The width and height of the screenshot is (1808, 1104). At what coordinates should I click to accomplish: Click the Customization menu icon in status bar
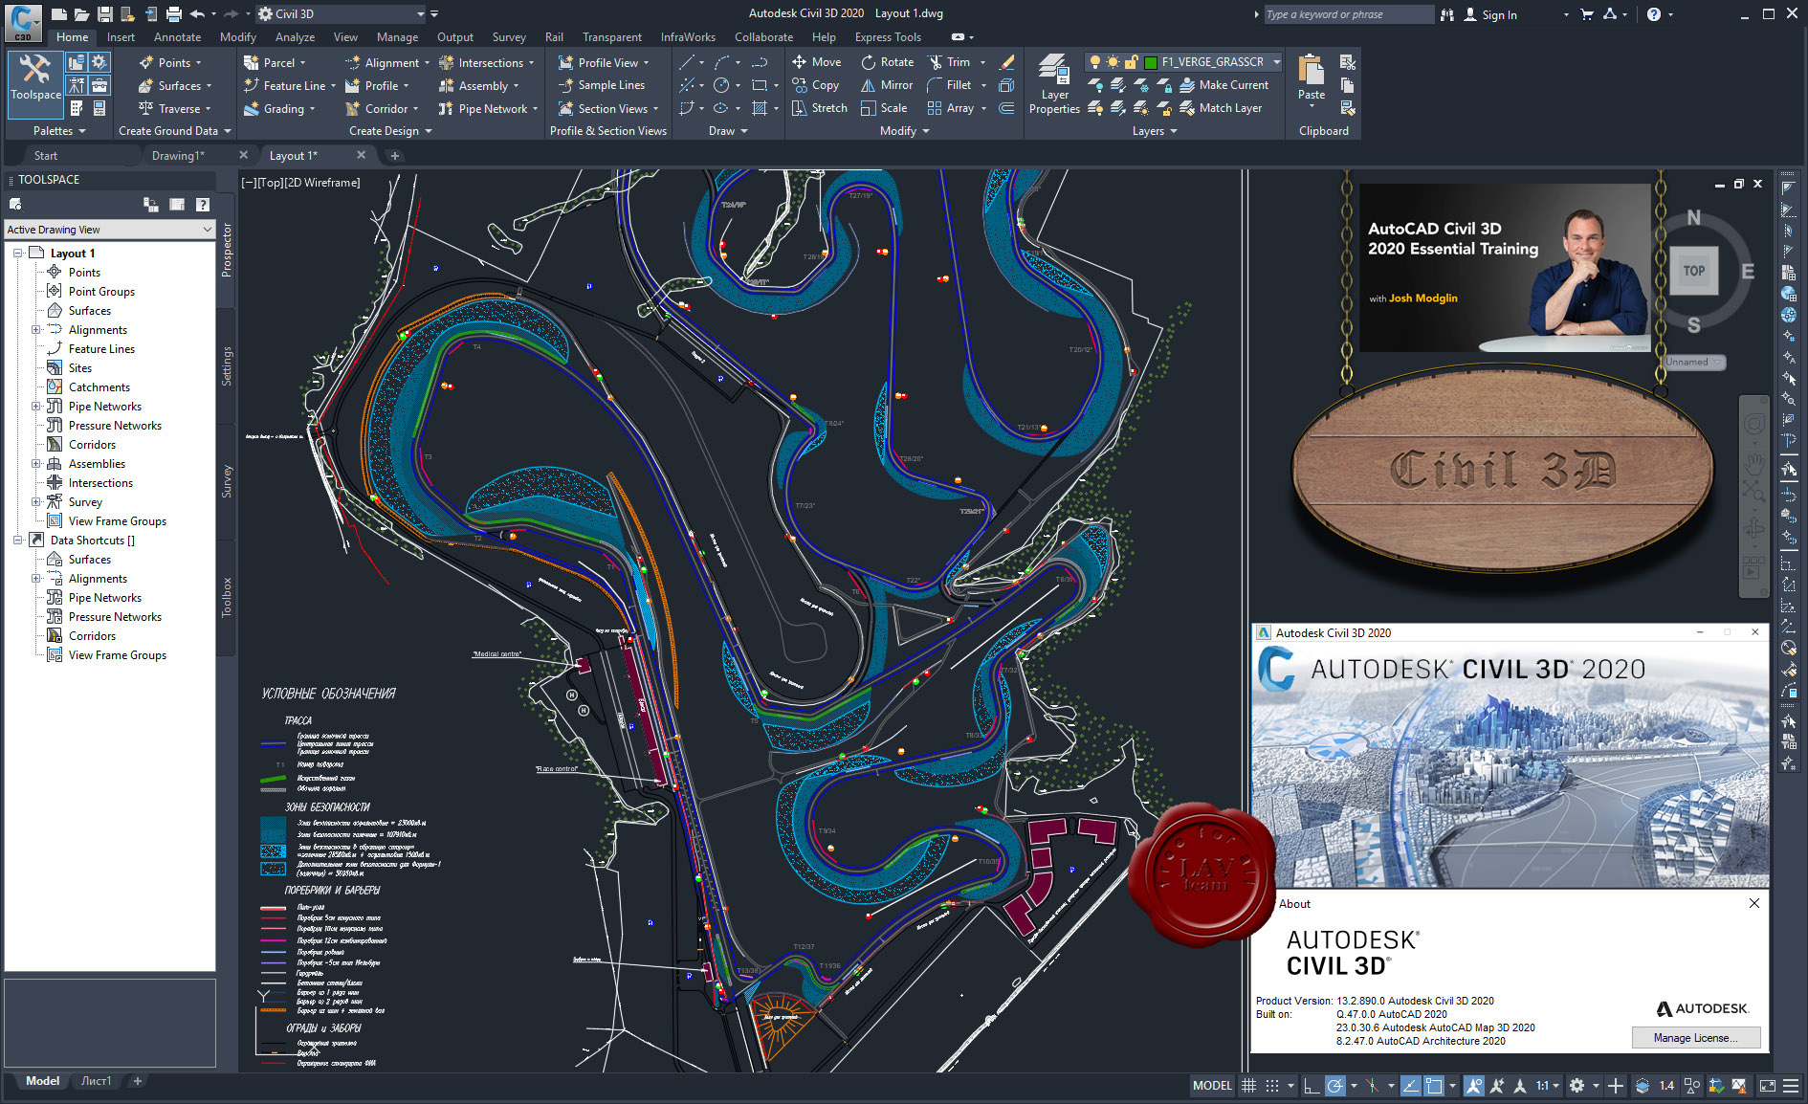pyautogui.click(x=1791, y=1086)
